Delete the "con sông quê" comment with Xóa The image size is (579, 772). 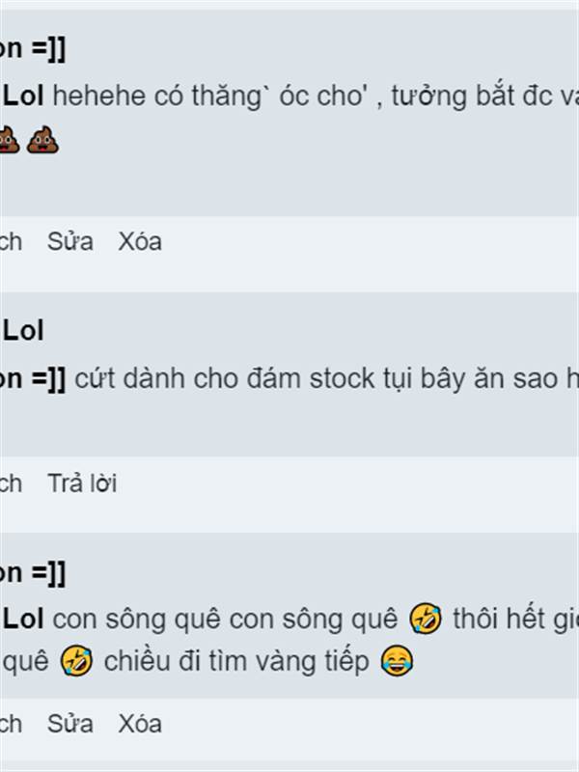pos(140,724)
